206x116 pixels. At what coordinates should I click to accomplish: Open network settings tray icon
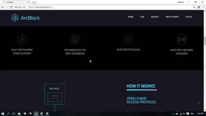point(181,114)
